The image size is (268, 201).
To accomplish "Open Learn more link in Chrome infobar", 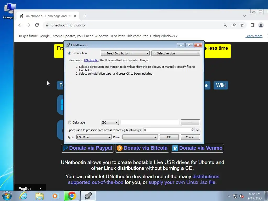I will coord(254,36).
